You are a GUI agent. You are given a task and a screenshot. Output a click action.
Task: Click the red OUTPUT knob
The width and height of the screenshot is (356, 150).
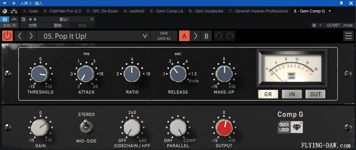224,127
